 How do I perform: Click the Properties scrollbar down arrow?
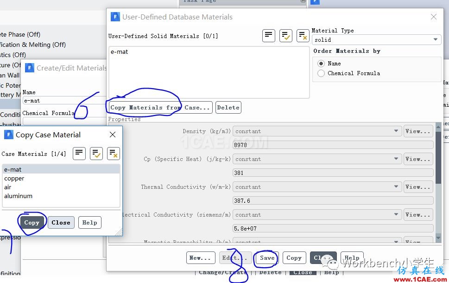(438, 238)
